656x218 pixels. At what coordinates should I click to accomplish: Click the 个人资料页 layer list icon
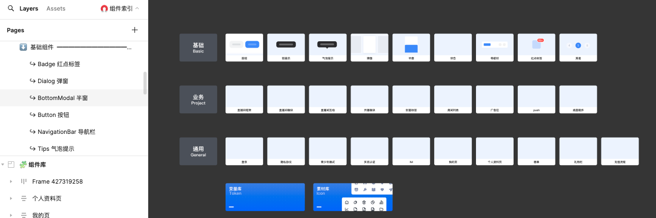pos(23,198)
